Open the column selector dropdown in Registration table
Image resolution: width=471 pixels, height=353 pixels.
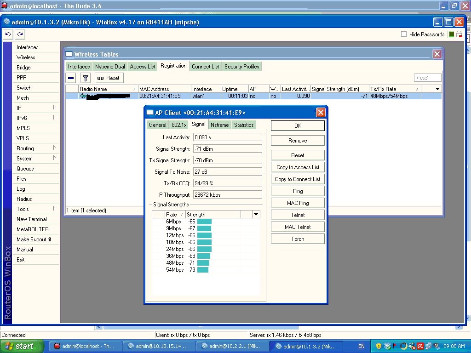coord(437,89)
